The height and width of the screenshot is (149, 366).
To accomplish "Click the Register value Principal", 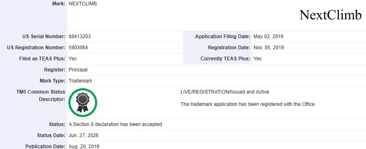I will pyautogui.click(x=78, y=70).
